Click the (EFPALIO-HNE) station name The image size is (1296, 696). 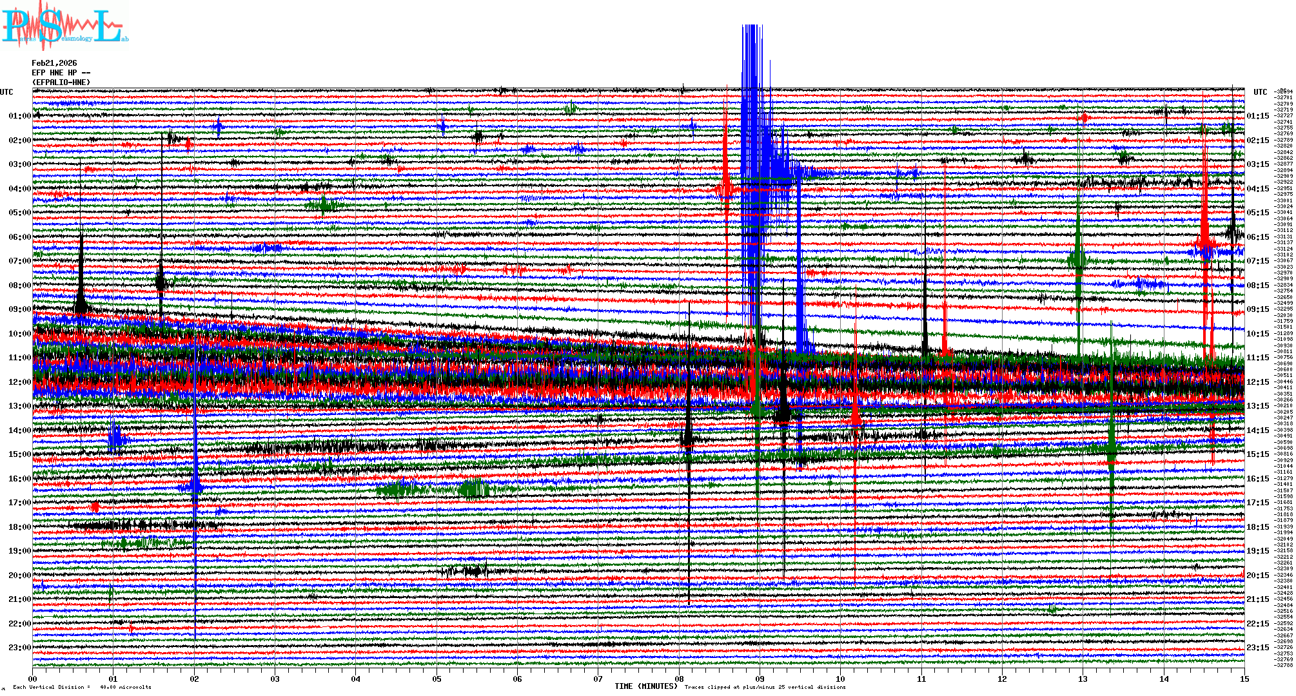(61, 82)
